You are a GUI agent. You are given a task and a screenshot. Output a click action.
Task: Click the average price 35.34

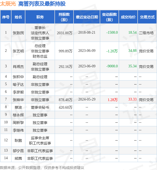click(x=132, y=66)
